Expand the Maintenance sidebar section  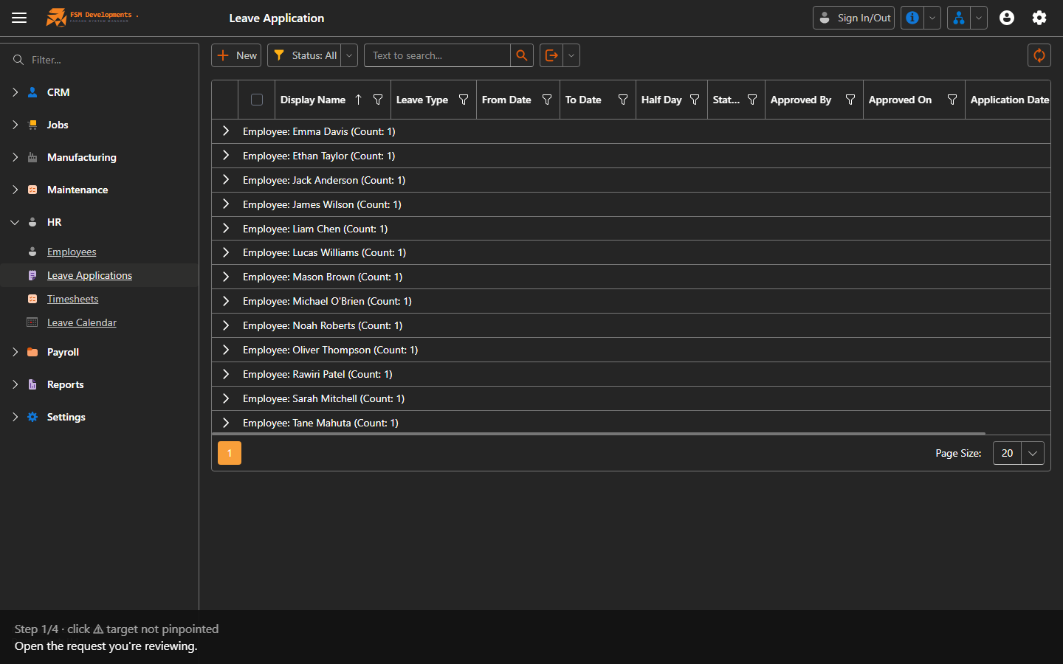(x=15, y=190)
